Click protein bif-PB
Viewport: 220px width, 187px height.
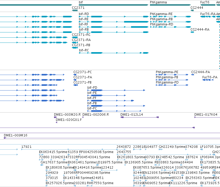coord(92,103)
